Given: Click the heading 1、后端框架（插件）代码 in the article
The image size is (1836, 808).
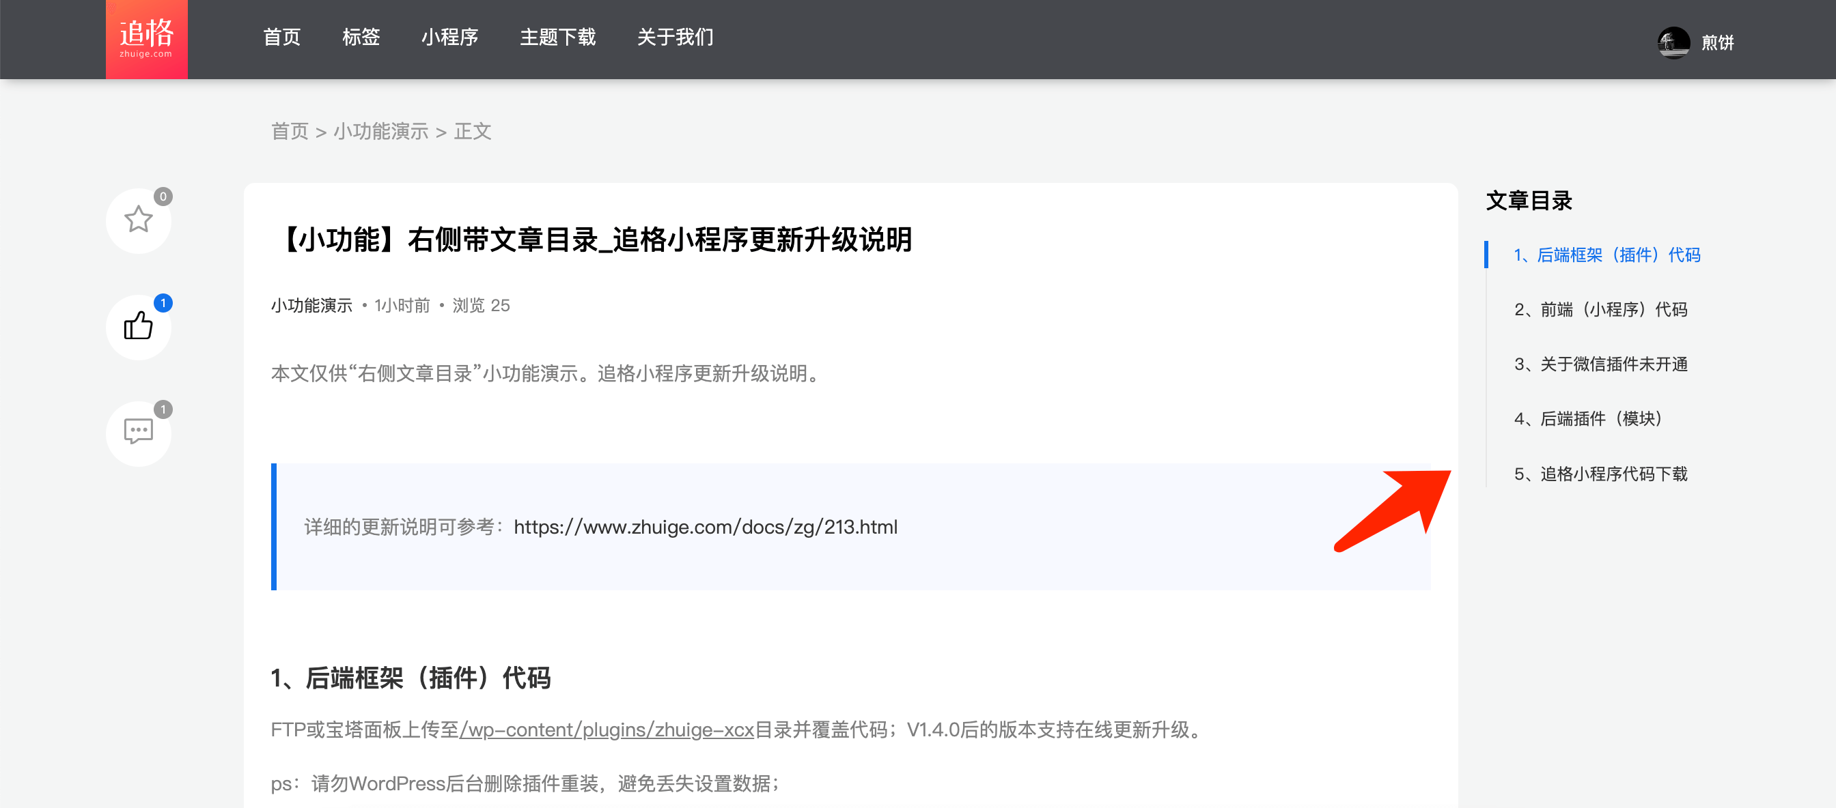Looking at the screenshot, I should click(x=411, y=678).
